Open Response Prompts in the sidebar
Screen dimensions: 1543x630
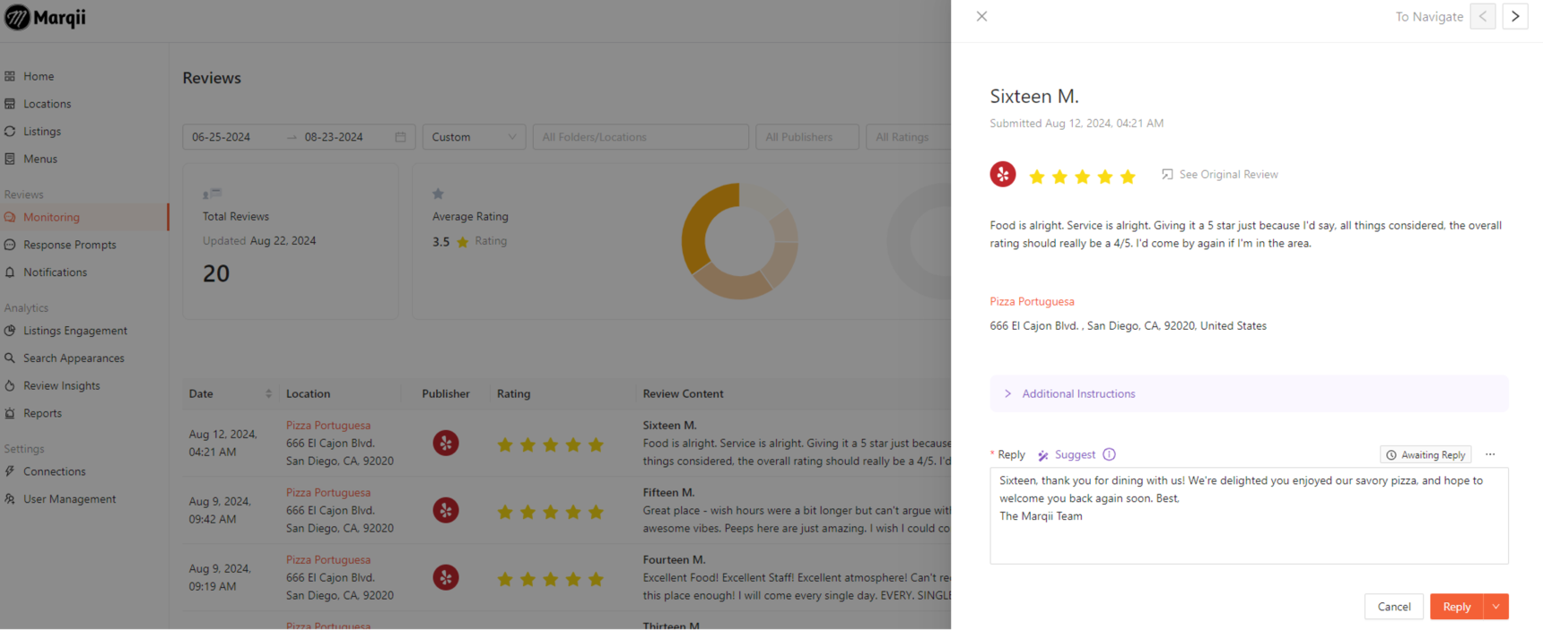69,245
